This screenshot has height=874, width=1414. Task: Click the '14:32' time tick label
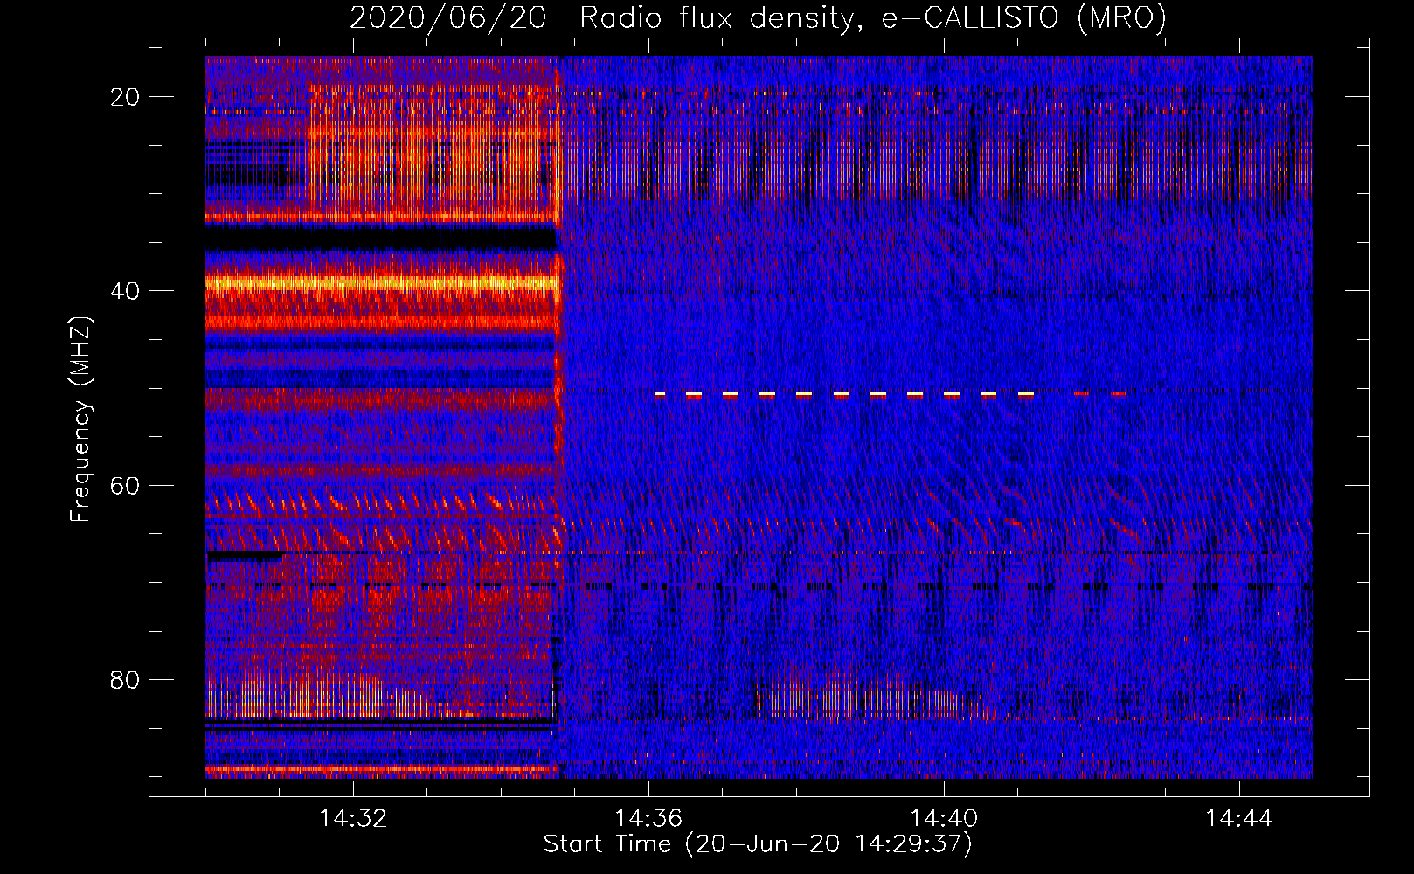(353, 819)
